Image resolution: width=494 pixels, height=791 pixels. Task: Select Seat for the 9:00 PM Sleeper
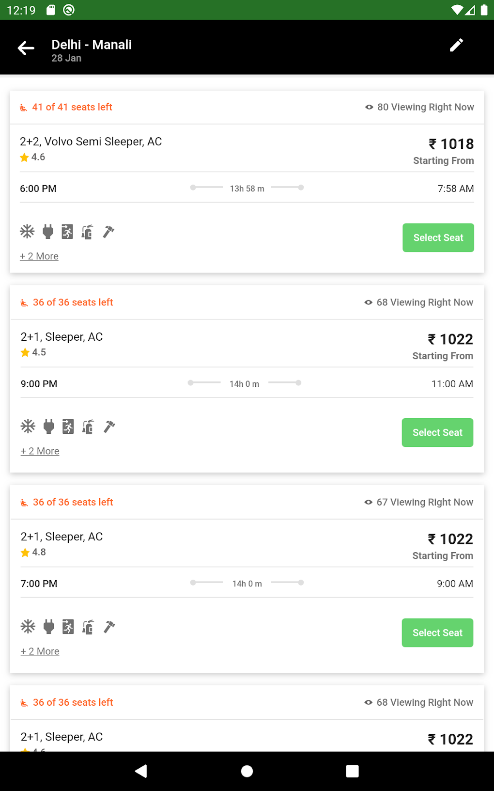tap(437, 432)
